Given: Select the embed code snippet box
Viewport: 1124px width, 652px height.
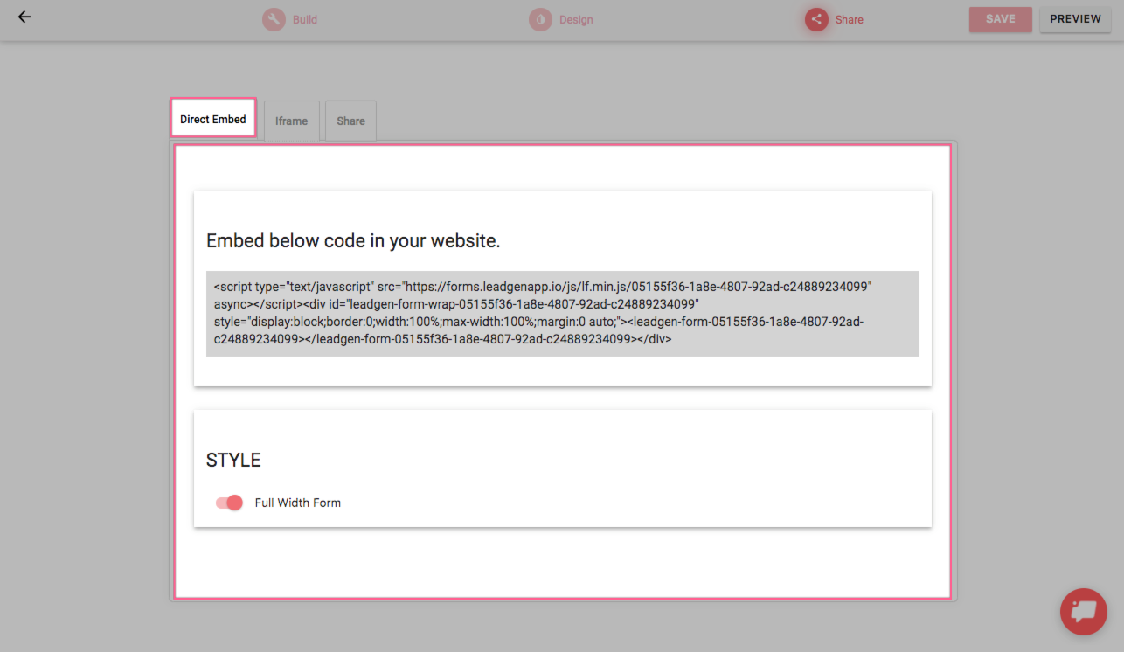Looking at the screenshot, I should (563, 313).
